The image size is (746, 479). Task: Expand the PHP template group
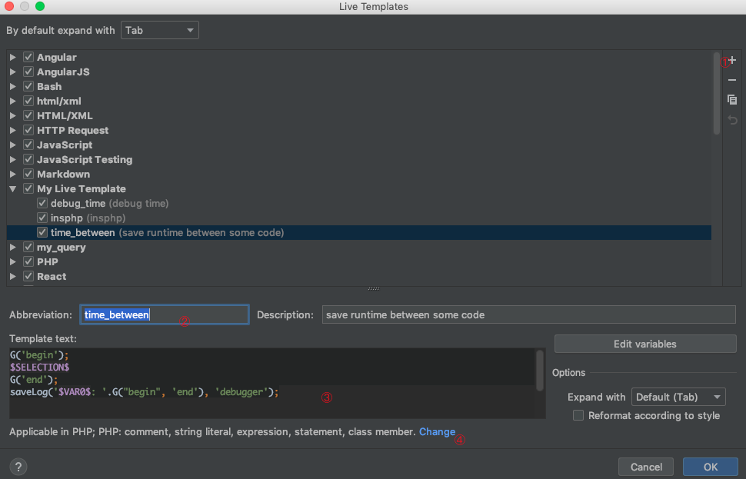click(13, 262)
